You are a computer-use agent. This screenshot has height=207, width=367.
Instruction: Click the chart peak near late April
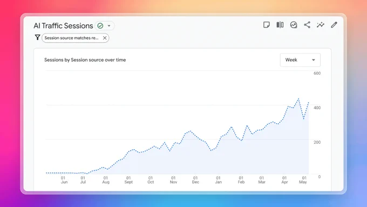298,99
